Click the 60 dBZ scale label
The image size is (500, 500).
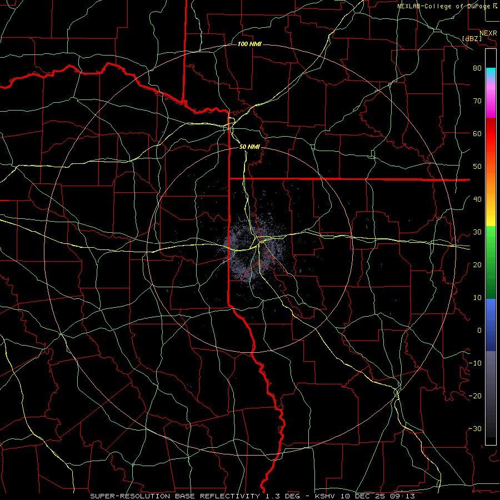point(477,133)
